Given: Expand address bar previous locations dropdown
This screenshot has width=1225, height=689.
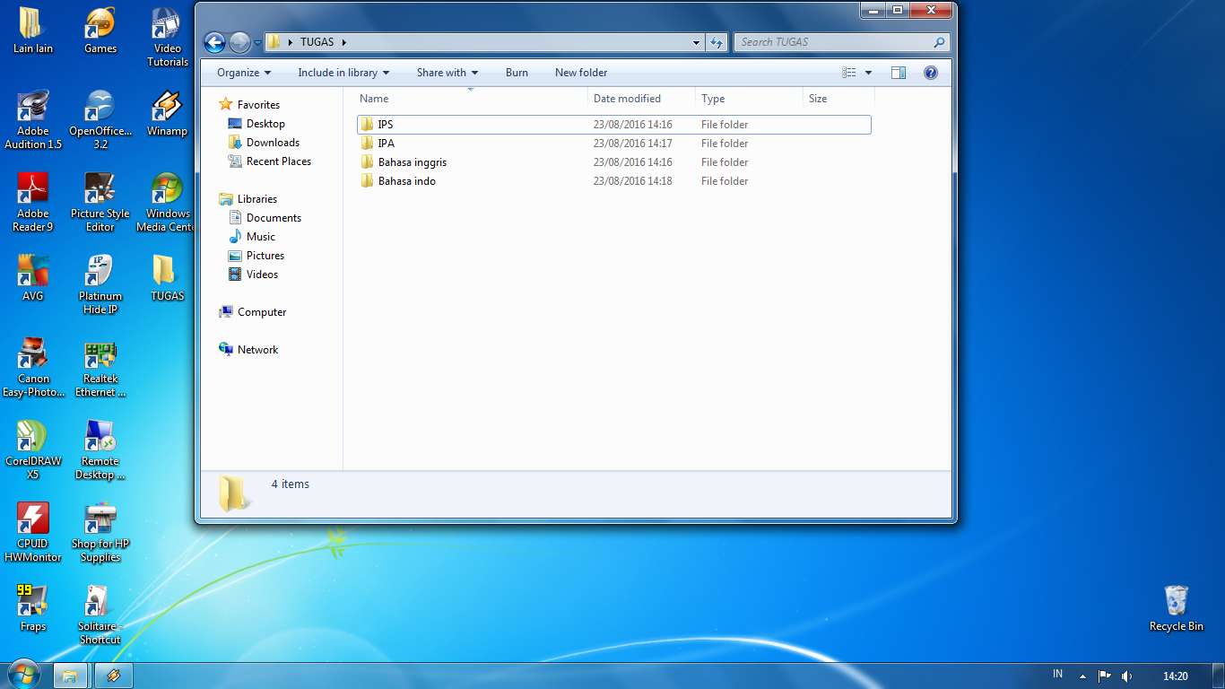Looking at the screenshot, I should [697, 42].
